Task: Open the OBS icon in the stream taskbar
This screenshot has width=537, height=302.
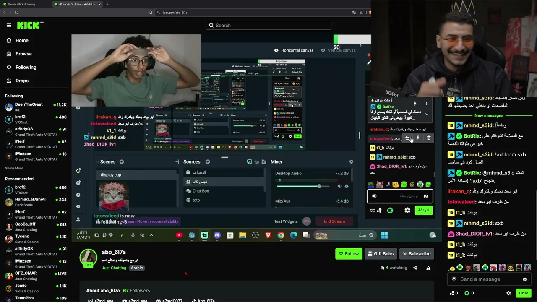Action: [x=255, y=235]
